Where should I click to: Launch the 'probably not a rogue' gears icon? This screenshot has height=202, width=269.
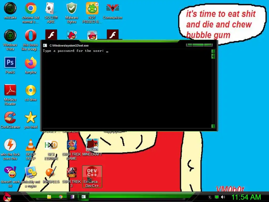point(30,177)
